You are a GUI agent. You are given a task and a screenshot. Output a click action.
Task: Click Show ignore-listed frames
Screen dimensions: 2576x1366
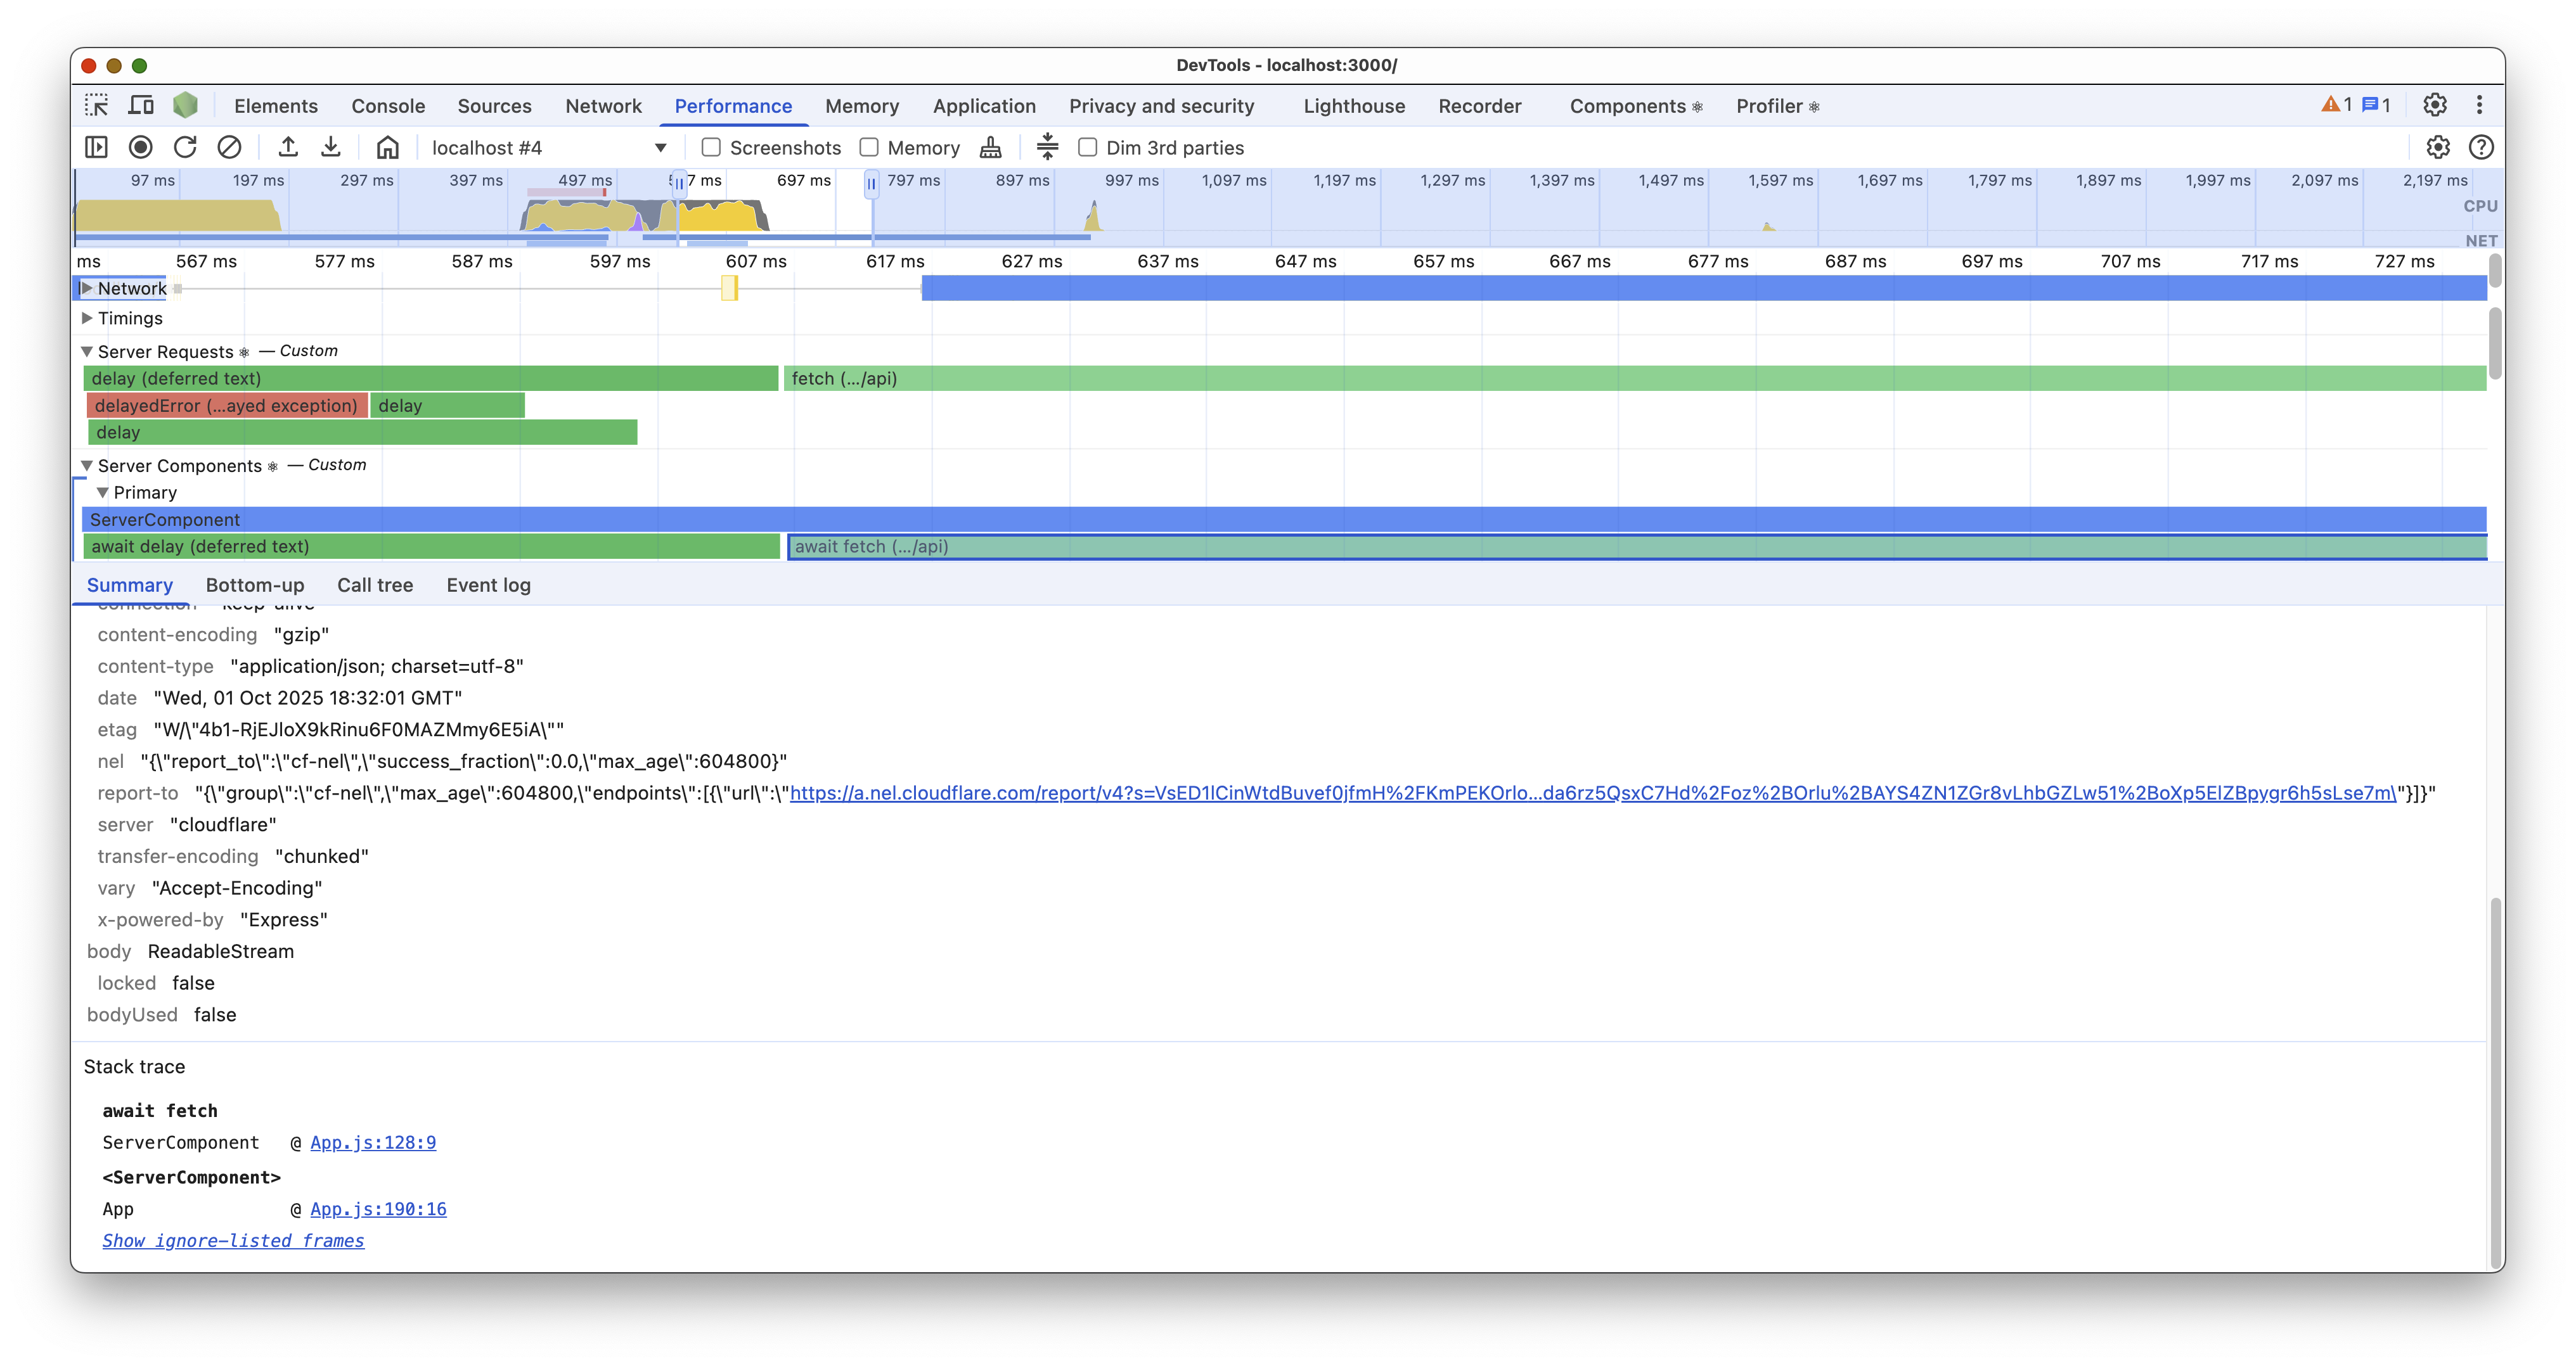[233, 1240]
